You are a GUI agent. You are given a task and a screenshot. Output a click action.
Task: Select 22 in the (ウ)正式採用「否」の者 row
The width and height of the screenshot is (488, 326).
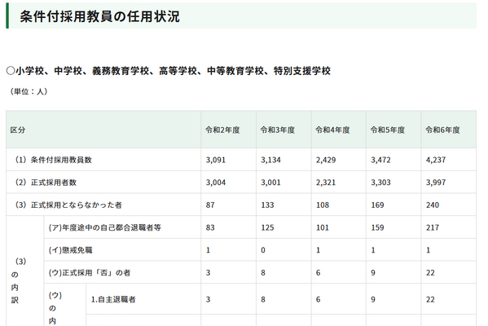430,273
